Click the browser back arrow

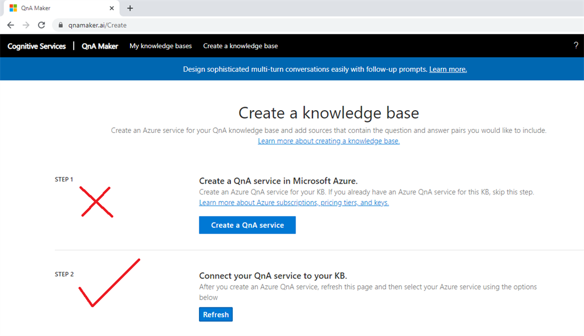(x=10, y=25)
